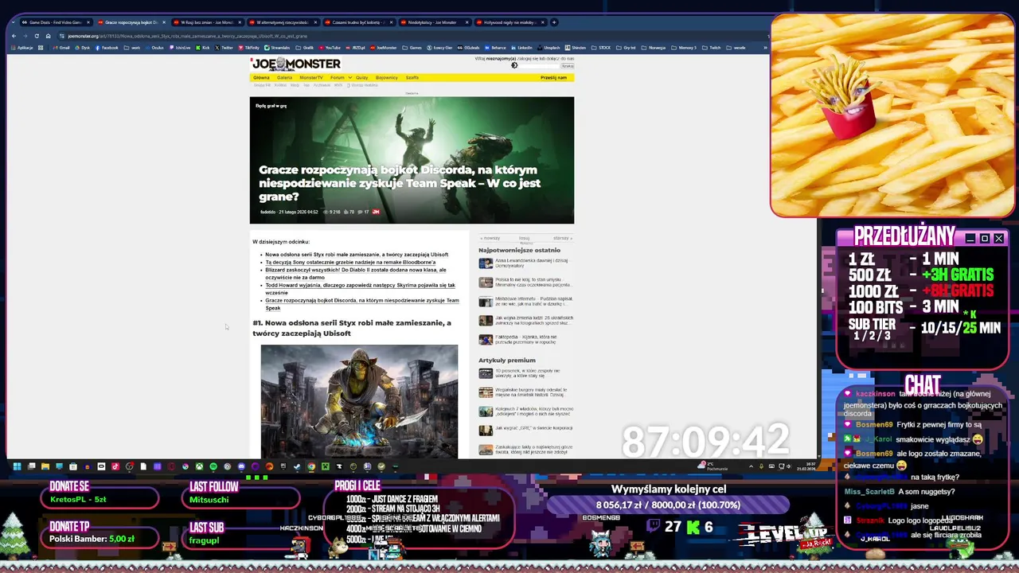This screenshot has width=1019, height=573.
Task: Open the Streamlabs bookmark
Action: coord(277,48)
